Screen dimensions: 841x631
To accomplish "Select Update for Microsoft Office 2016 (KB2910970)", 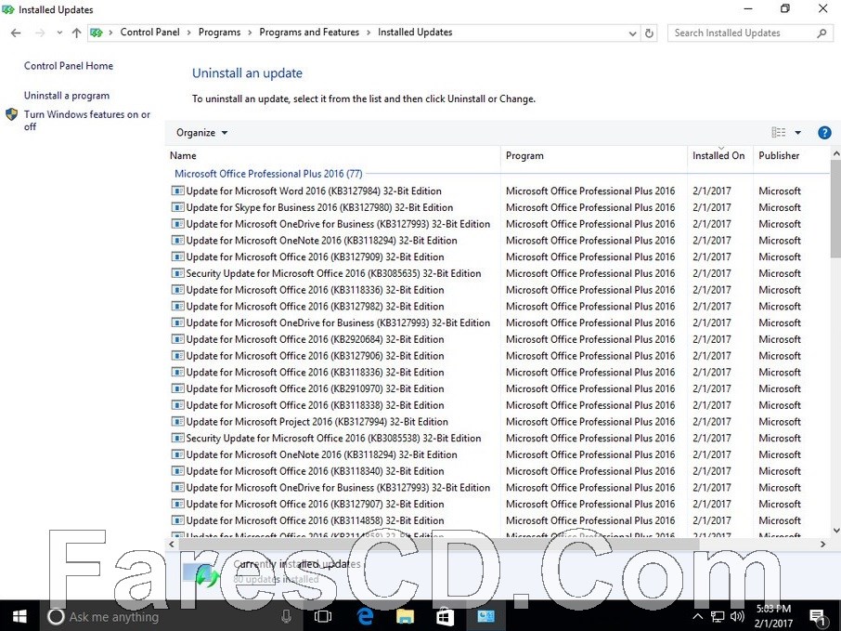I will 315,388.
